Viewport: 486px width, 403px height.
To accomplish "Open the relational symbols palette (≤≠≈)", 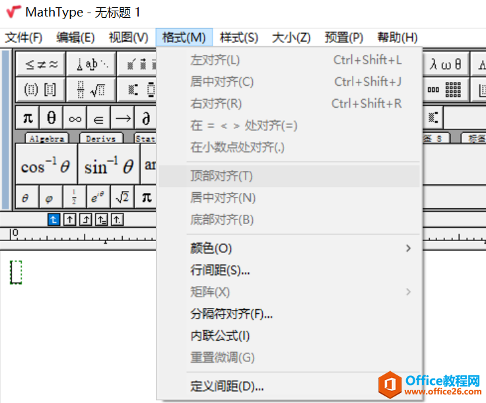I will tap(40, 64).
